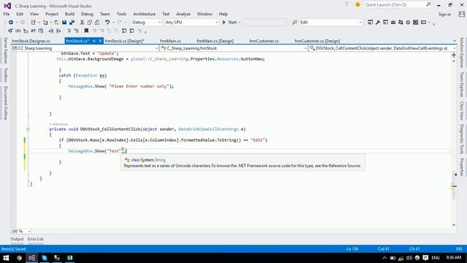The height and width of the screenshot is (263, 467).
Task: Click the 1 reference CodeLens link
Action: click(58, 124)
